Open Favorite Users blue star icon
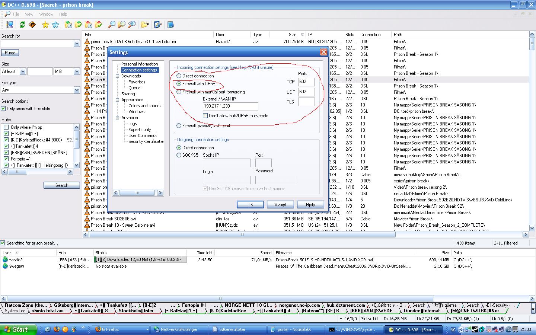This screenshot has width=536, height=335. [55, 25]
